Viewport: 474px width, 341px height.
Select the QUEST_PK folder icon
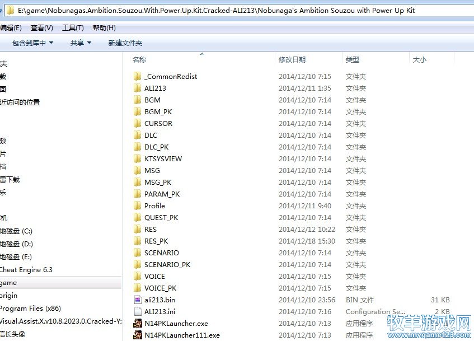137,218
